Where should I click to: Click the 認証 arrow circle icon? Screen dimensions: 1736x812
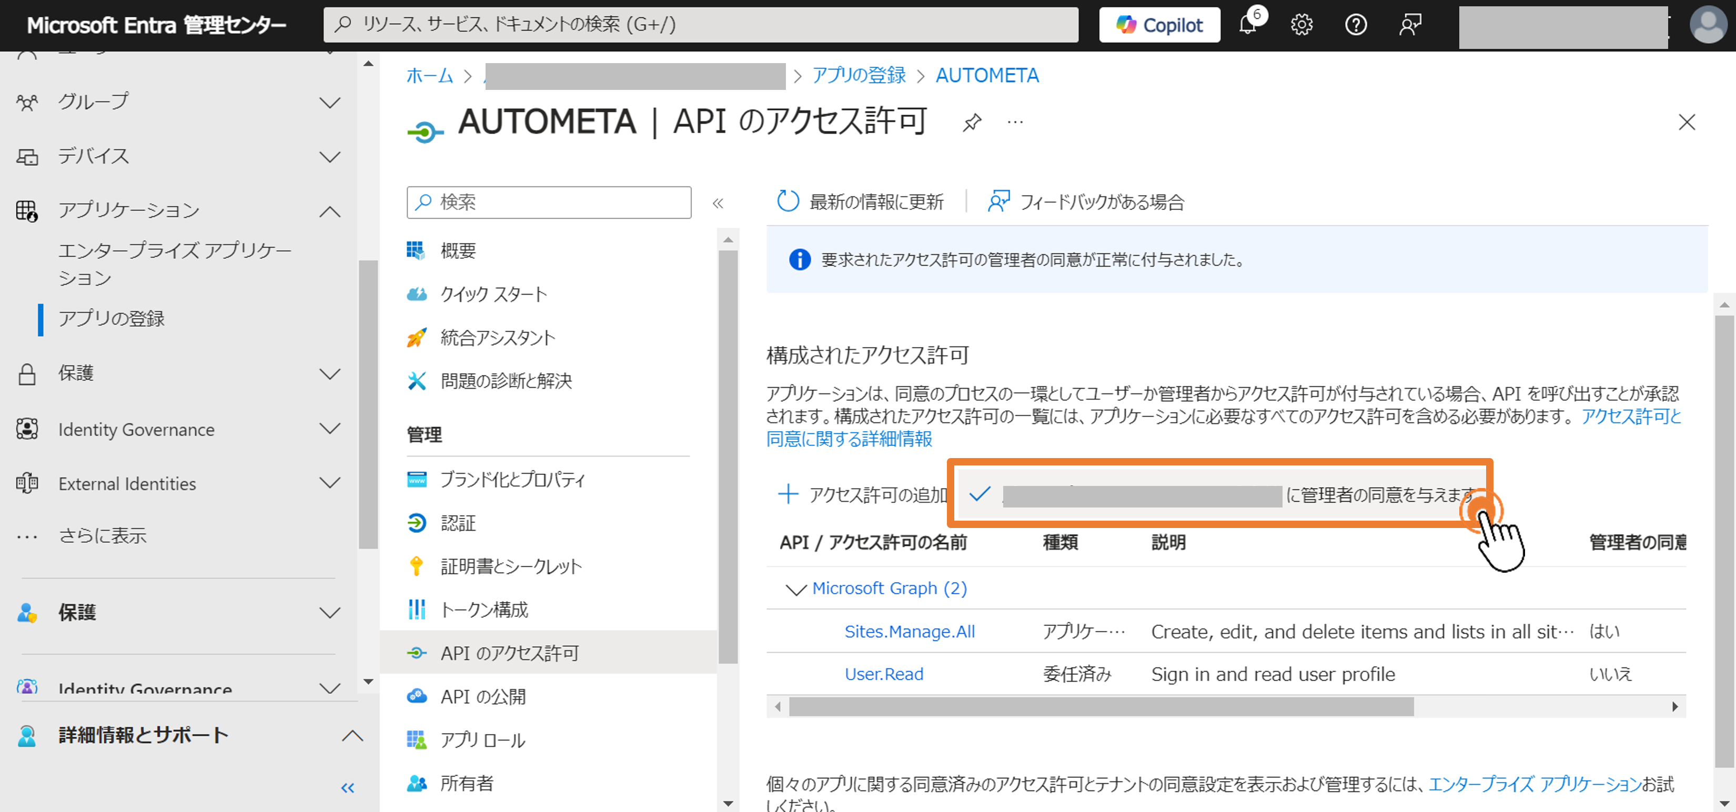pyautogui.click(x=417, y=523)
